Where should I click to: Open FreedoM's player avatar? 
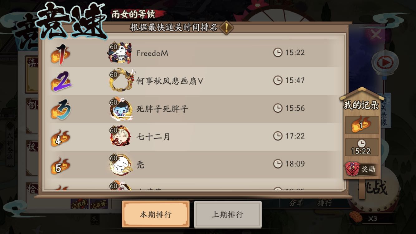(x=121, y=53)
